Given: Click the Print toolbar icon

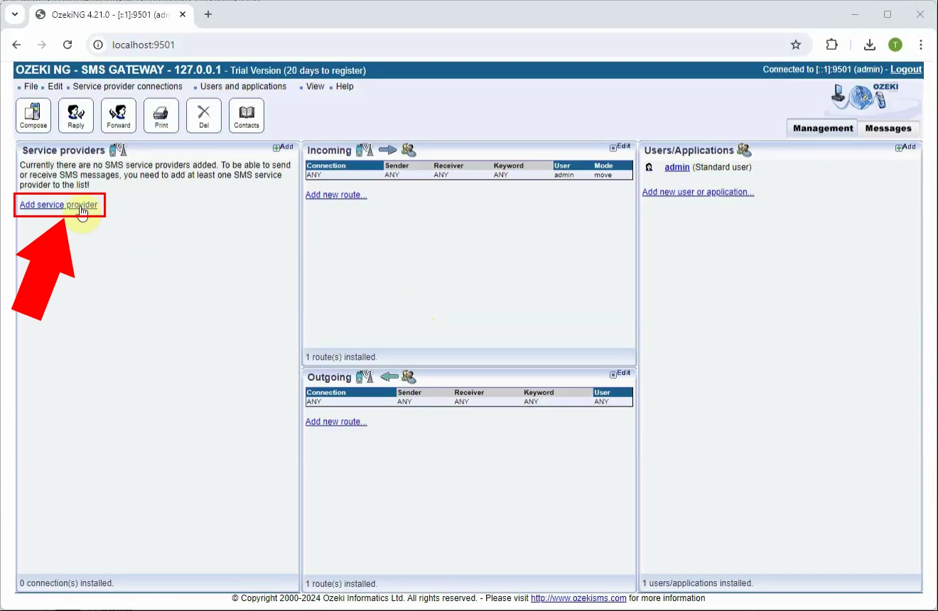Looking at the screenshot, I should click(161, 115).
